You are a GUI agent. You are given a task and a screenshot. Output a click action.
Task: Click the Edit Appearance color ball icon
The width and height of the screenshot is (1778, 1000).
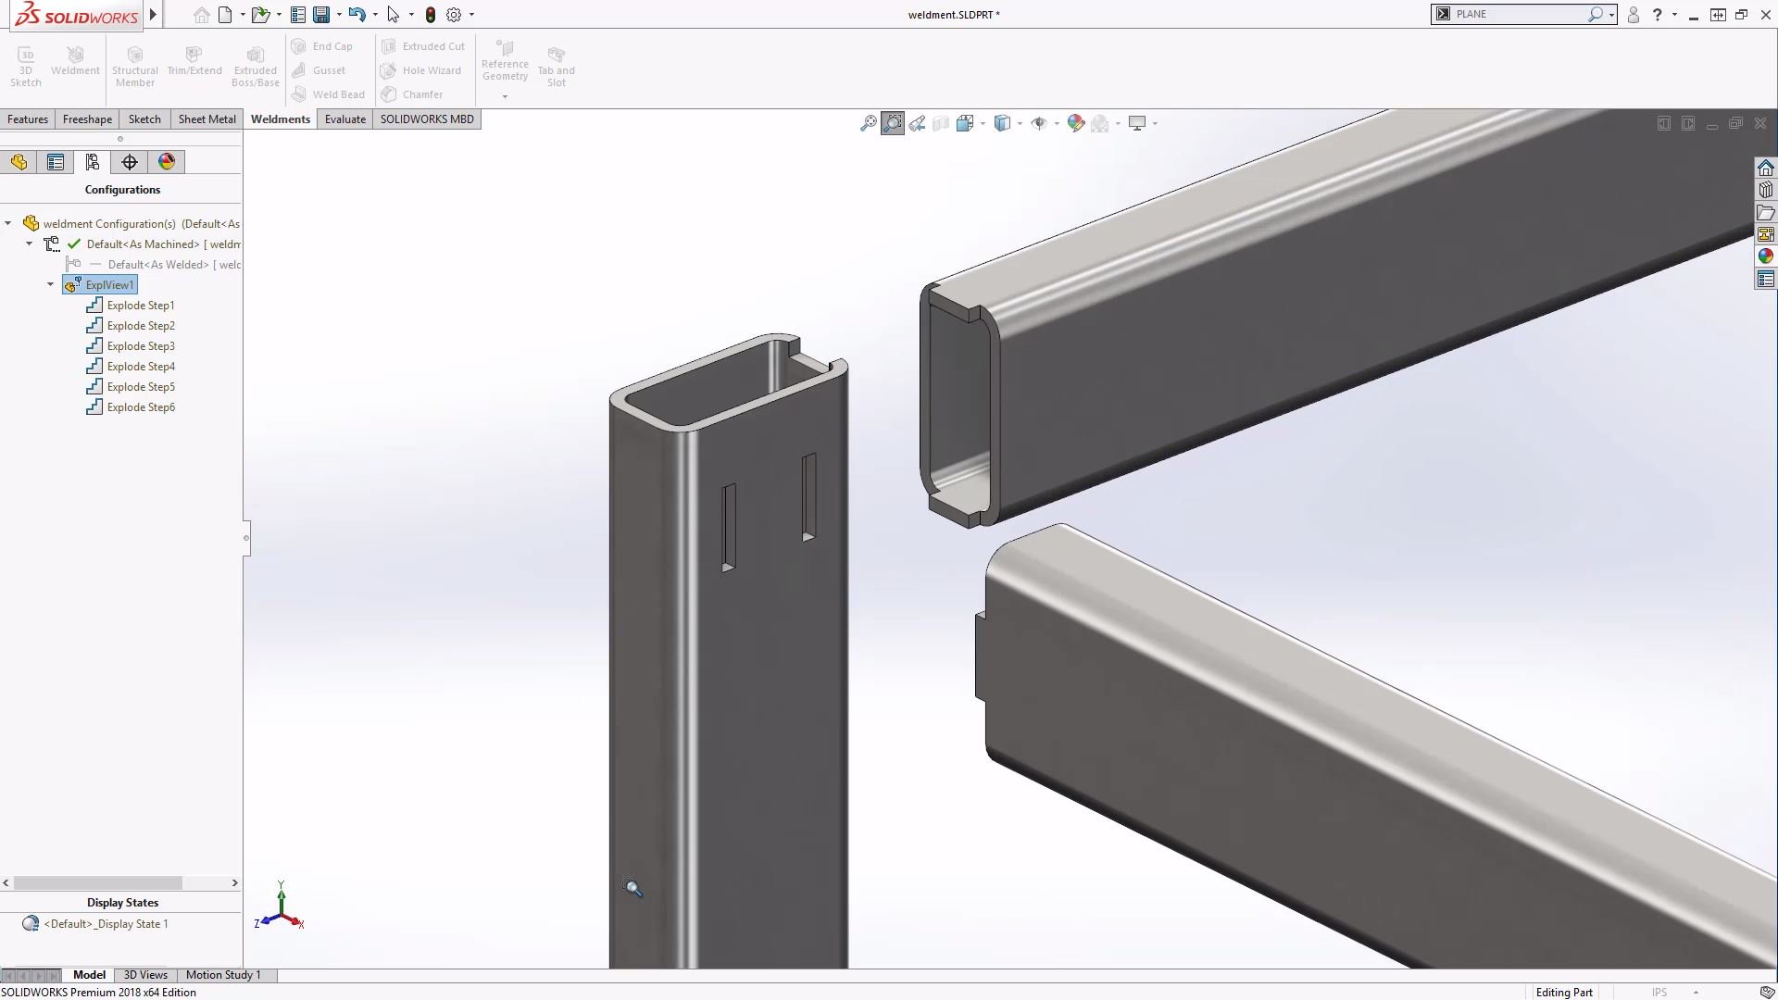(1076, 123)
